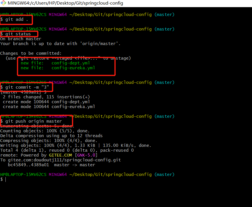Click the 'bc45849..4389a01 master -> master' line

point(51,165)
